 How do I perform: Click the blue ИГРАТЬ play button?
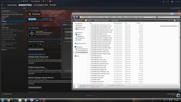(32, 19)
